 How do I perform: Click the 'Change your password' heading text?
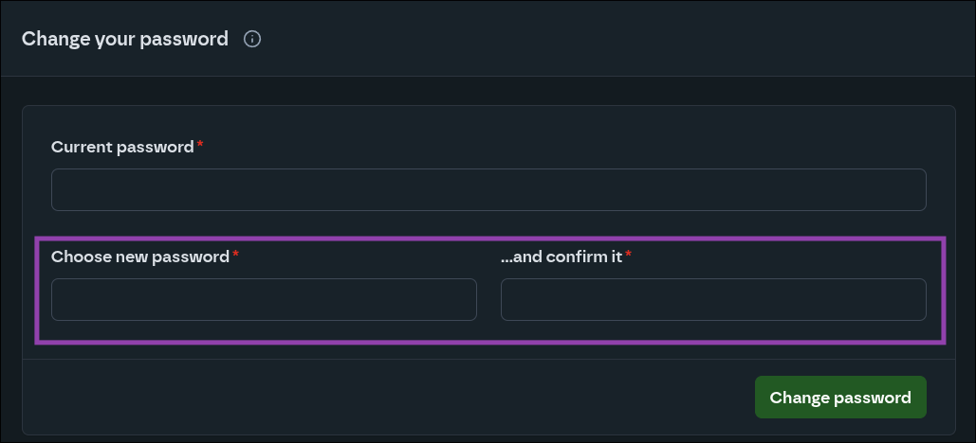click(125, 39)
